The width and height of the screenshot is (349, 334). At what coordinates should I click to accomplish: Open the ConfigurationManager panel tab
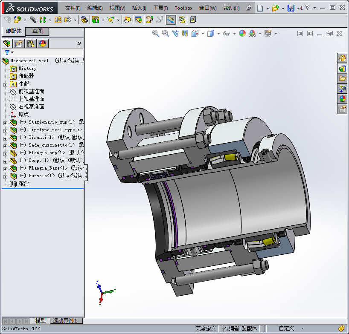click(x=31, y=43)
